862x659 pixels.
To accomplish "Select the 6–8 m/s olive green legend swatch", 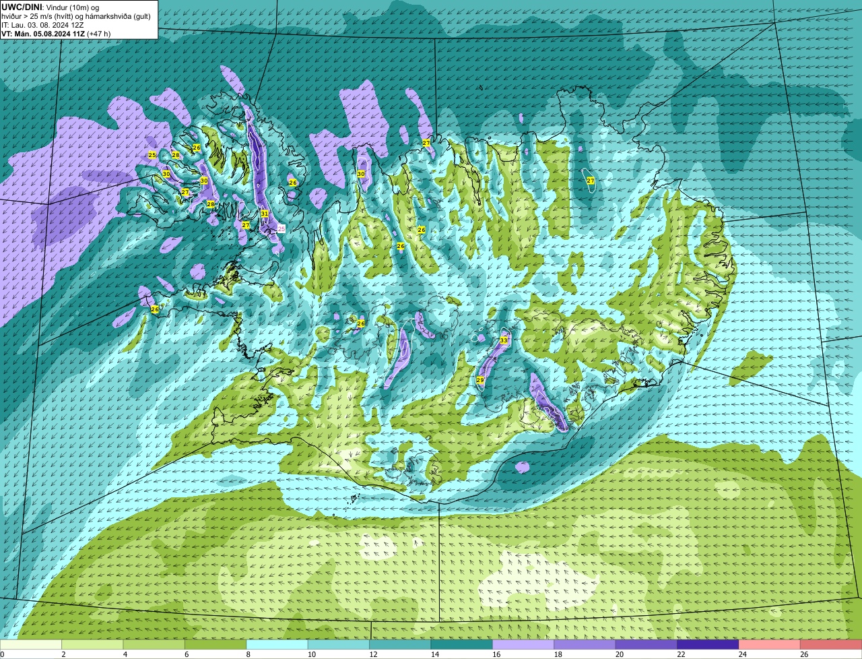I will [215, 644].
